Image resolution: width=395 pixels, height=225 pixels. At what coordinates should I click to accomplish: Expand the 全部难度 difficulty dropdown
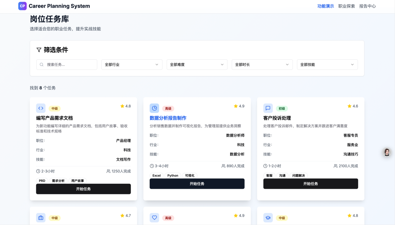click(197, 64)
